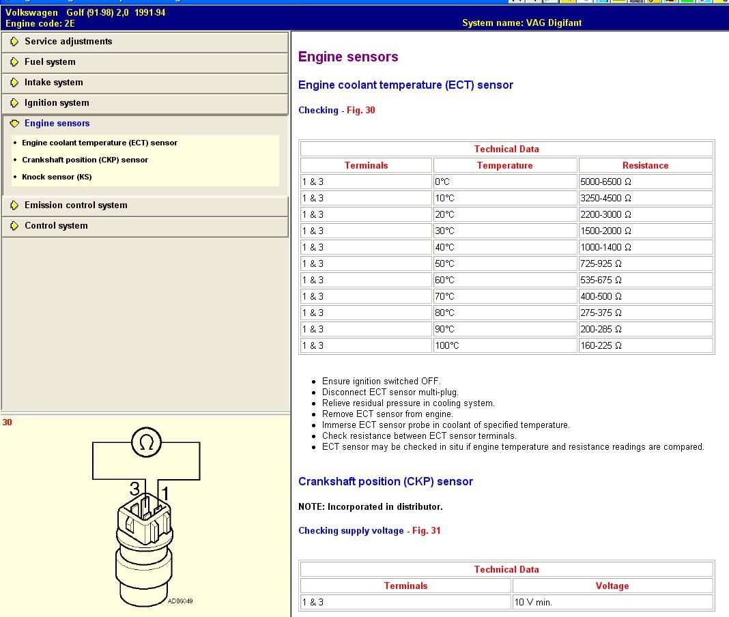This screenshot has height=617, width=729.
Task: Click the '1000-1400 Ω' resistance cell
Action: 645,247
